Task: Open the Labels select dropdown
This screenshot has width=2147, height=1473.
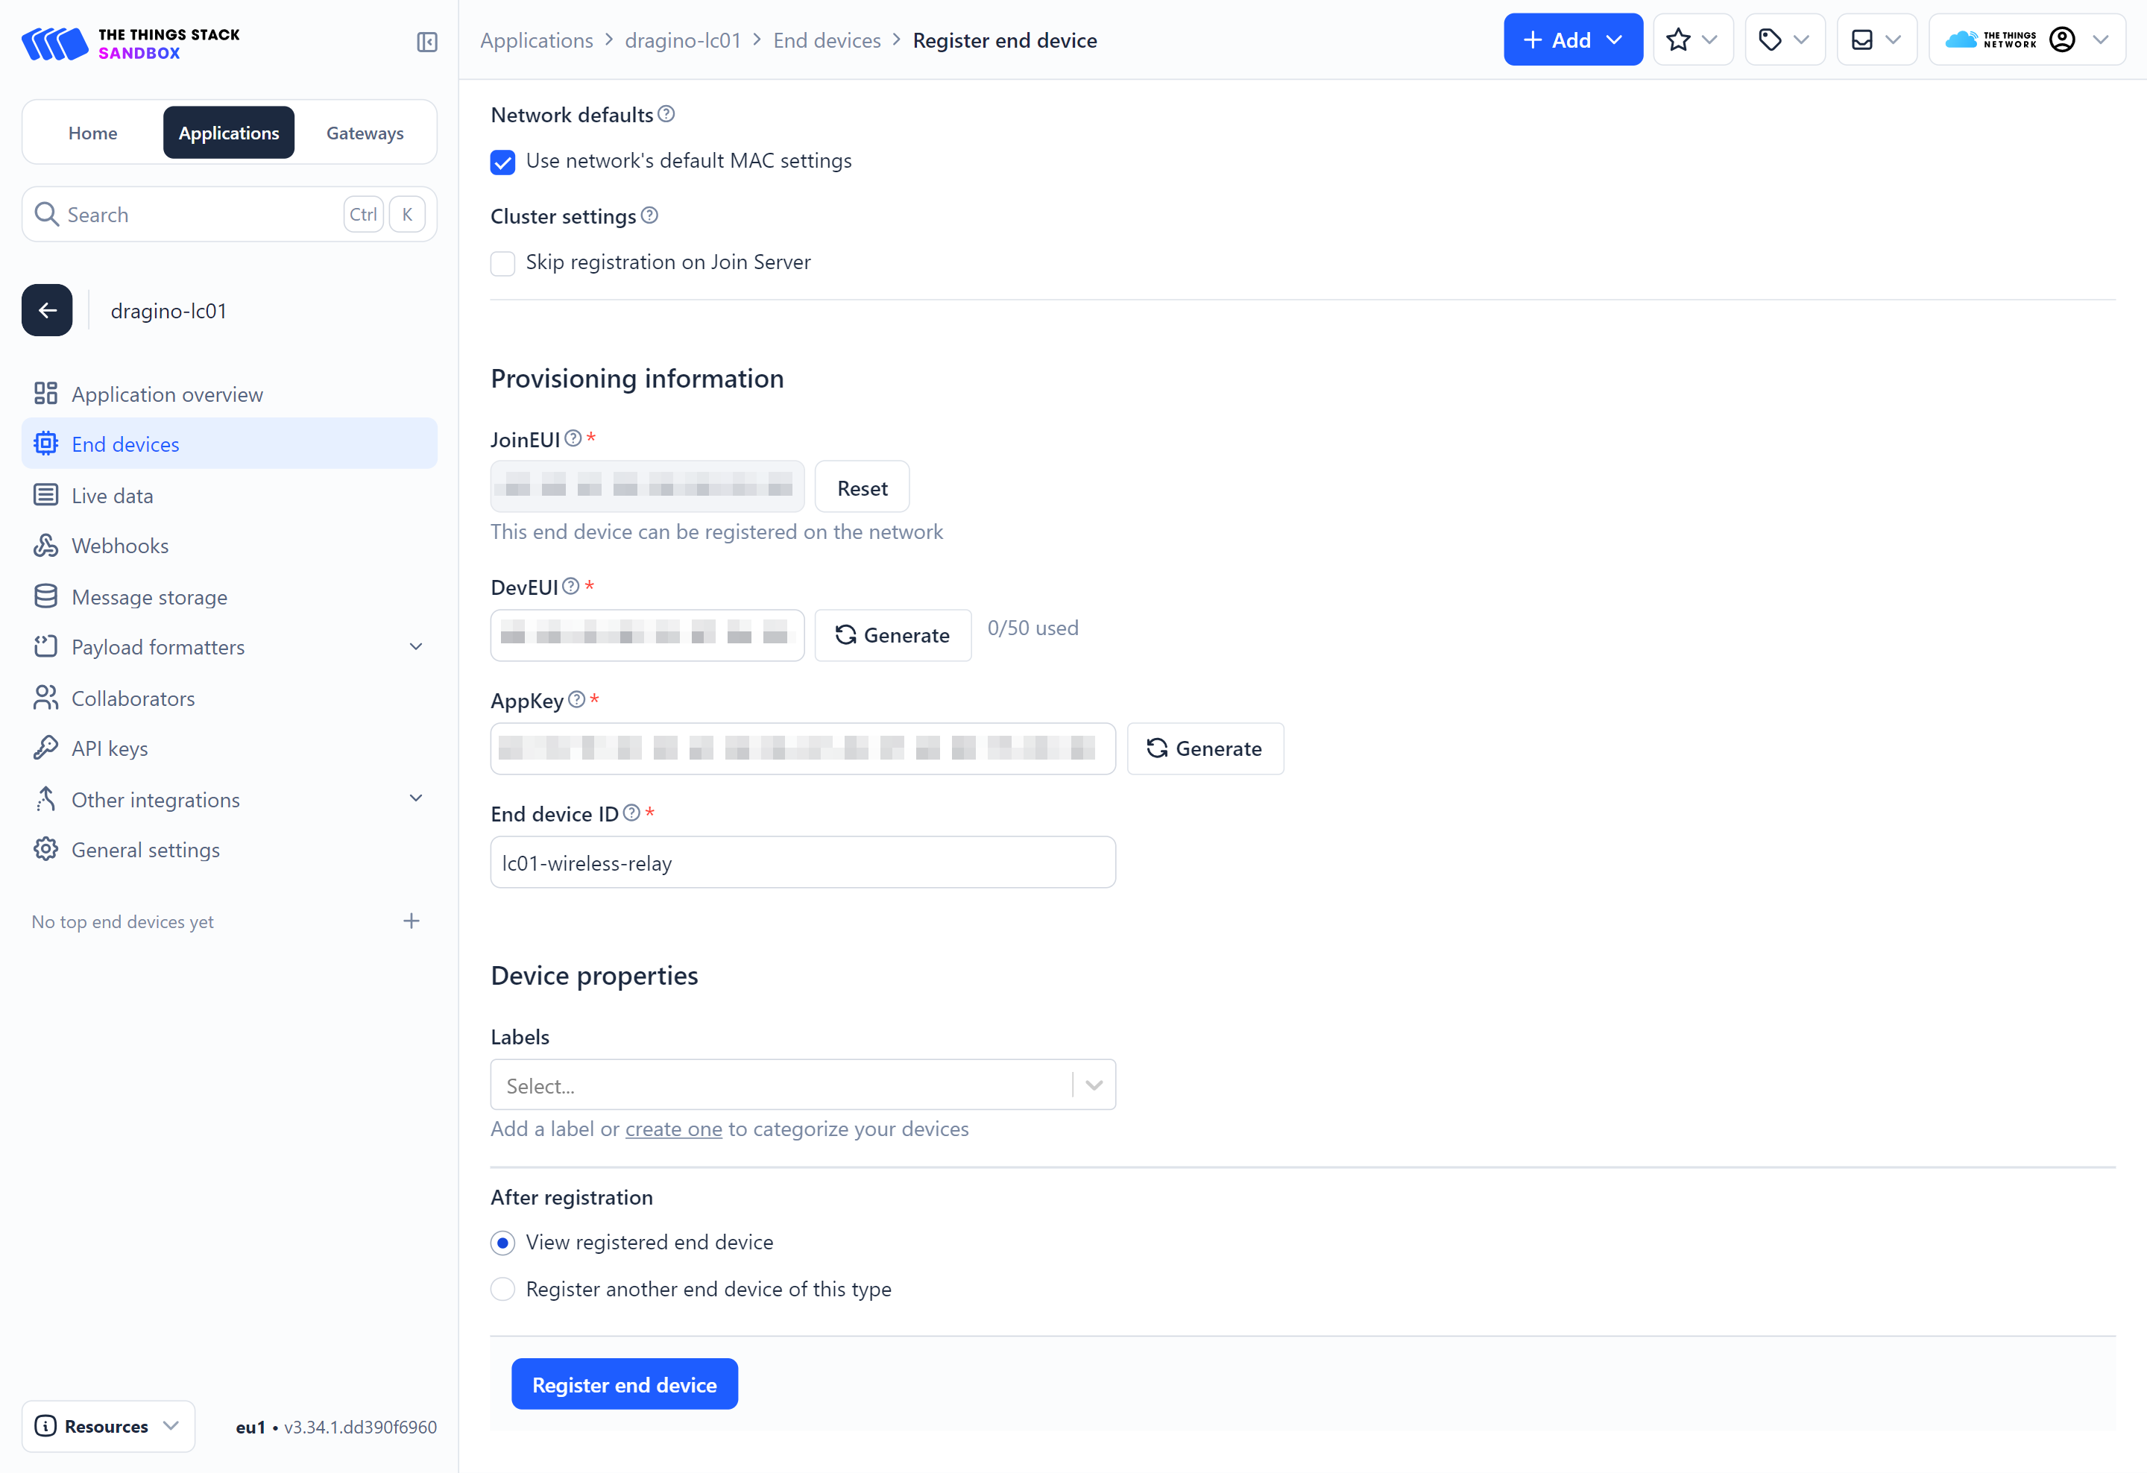Action: click(802, 1085)
